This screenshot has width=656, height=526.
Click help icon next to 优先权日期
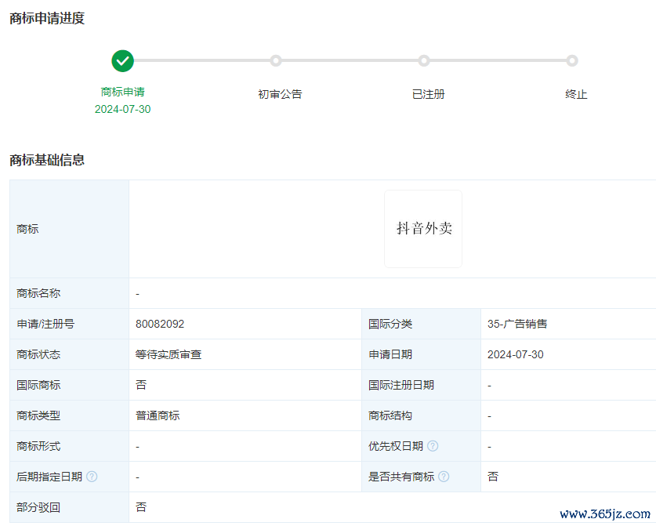pyautogui.click(x=433, y=446)
